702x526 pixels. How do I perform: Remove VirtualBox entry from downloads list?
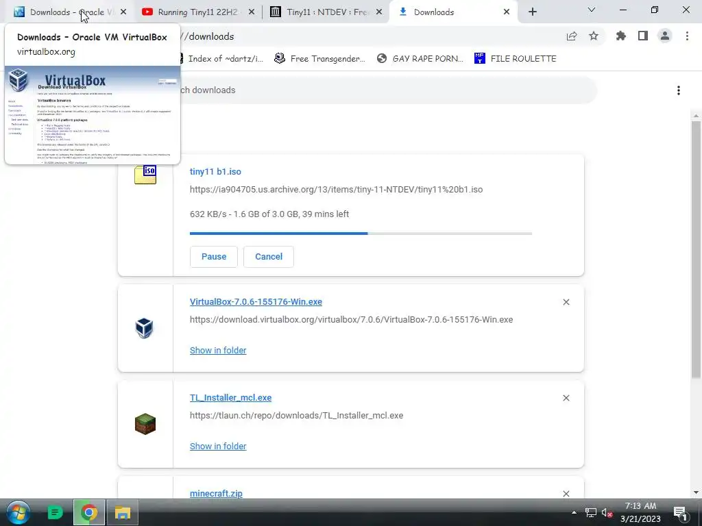566,302
